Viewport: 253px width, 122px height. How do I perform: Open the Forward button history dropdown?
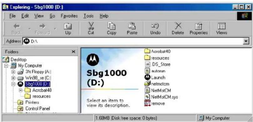click(x=55, y=29)
